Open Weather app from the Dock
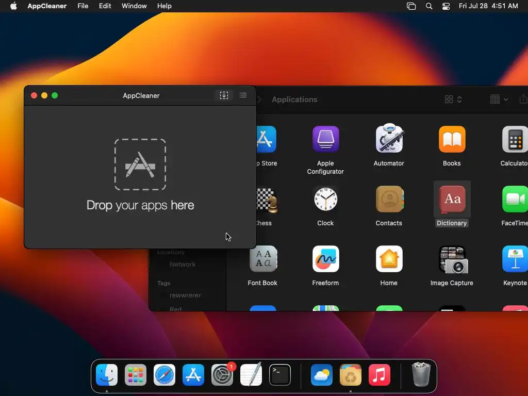The width and height of the screenshot is (528, 396). (322, 375)
